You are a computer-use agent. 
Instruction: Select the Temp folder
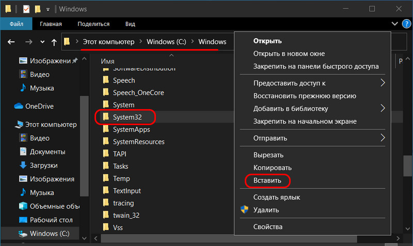pyautogui.click(x=117, y=178)
